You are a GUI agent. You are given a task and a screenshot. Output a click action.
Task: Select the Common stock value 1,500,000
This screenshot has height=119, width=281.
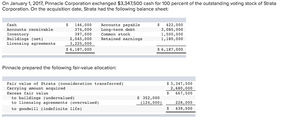(172, 34)
